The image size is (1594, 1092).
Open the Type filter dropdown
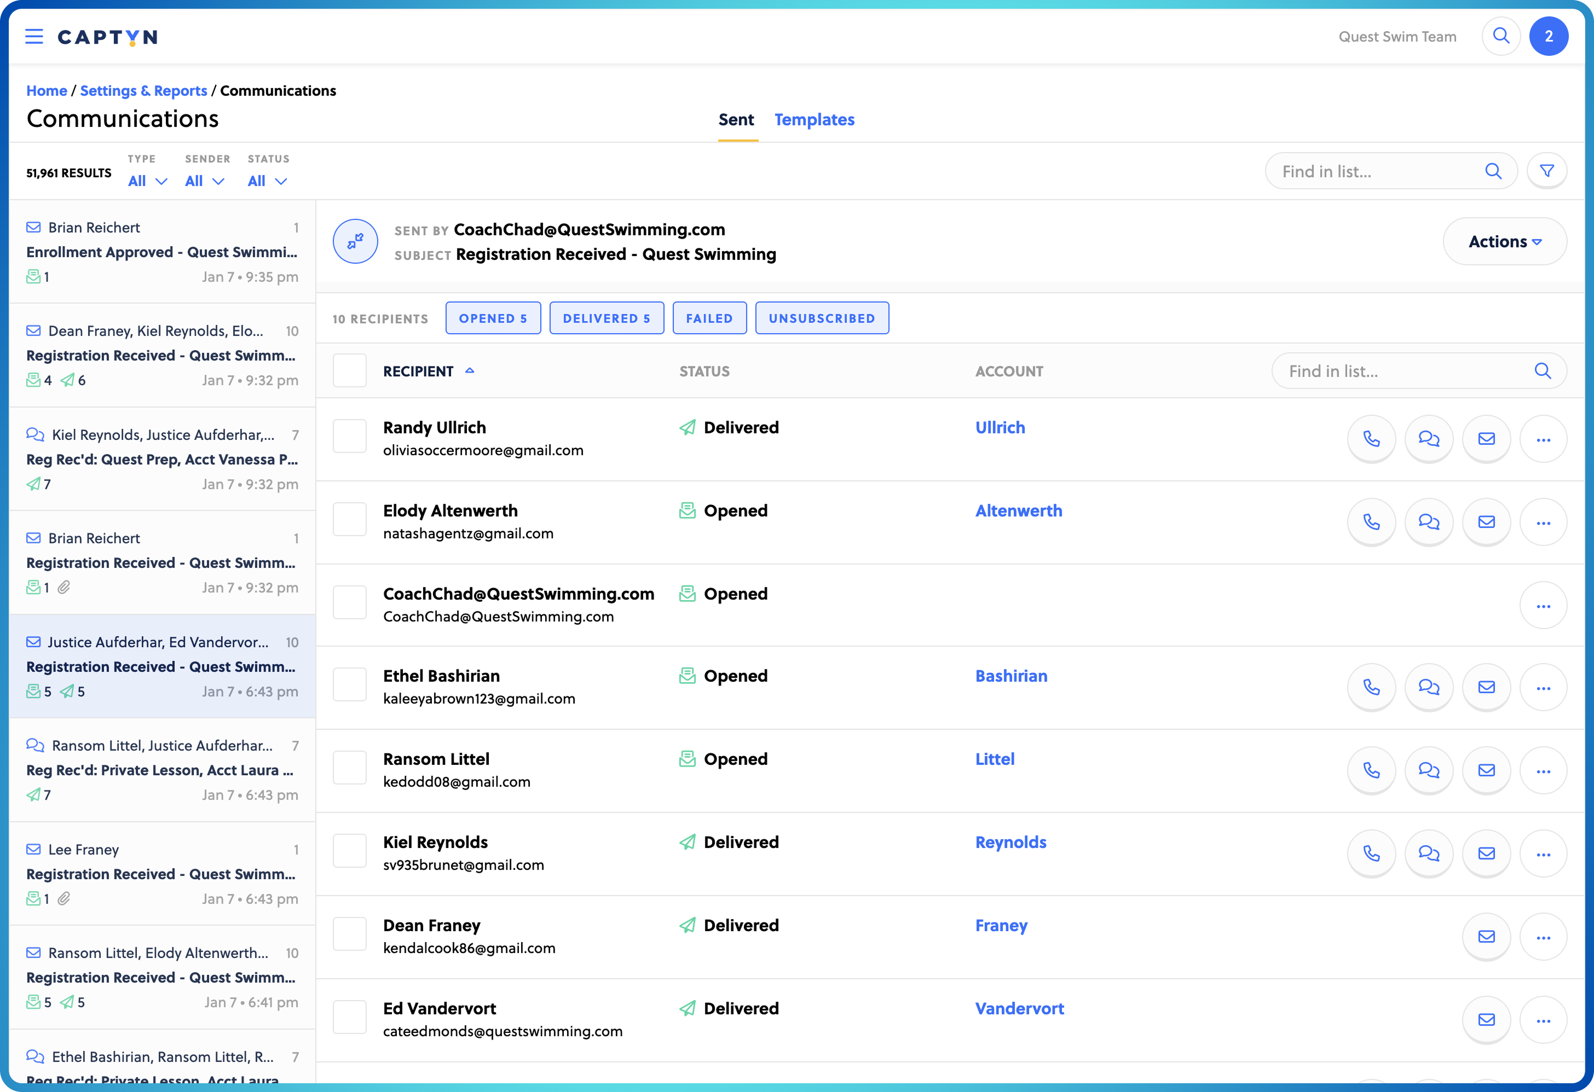click(x=147, y=181)
